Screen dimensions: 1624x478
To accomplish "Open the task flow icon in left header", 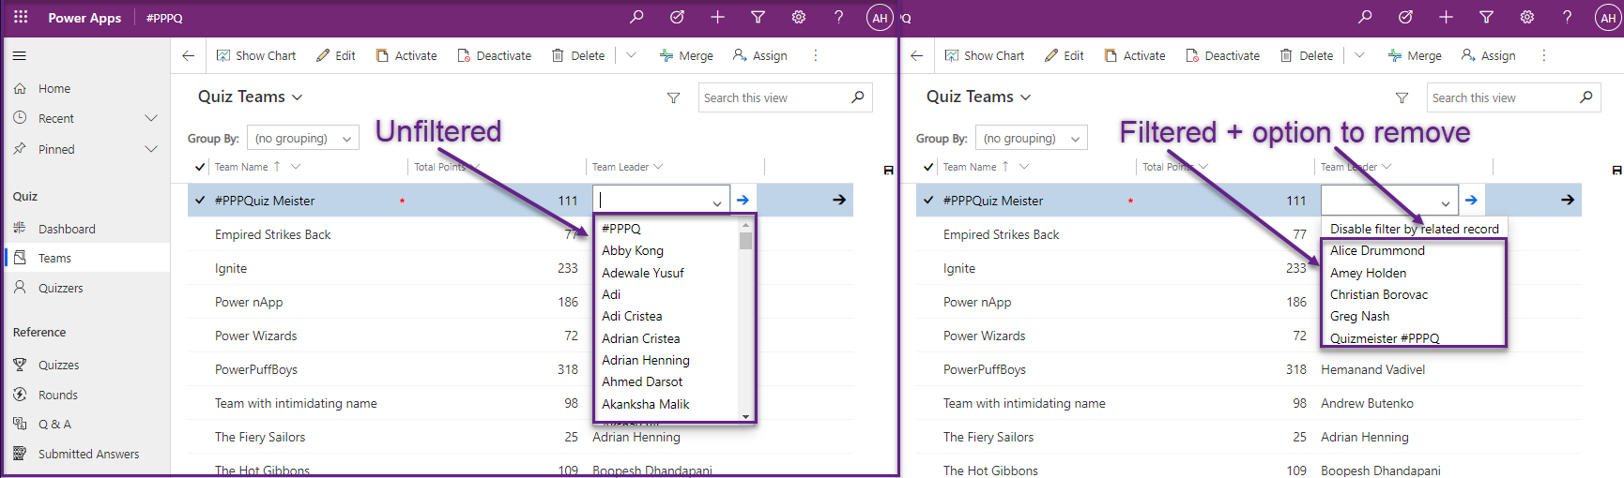I will (677, 17).
